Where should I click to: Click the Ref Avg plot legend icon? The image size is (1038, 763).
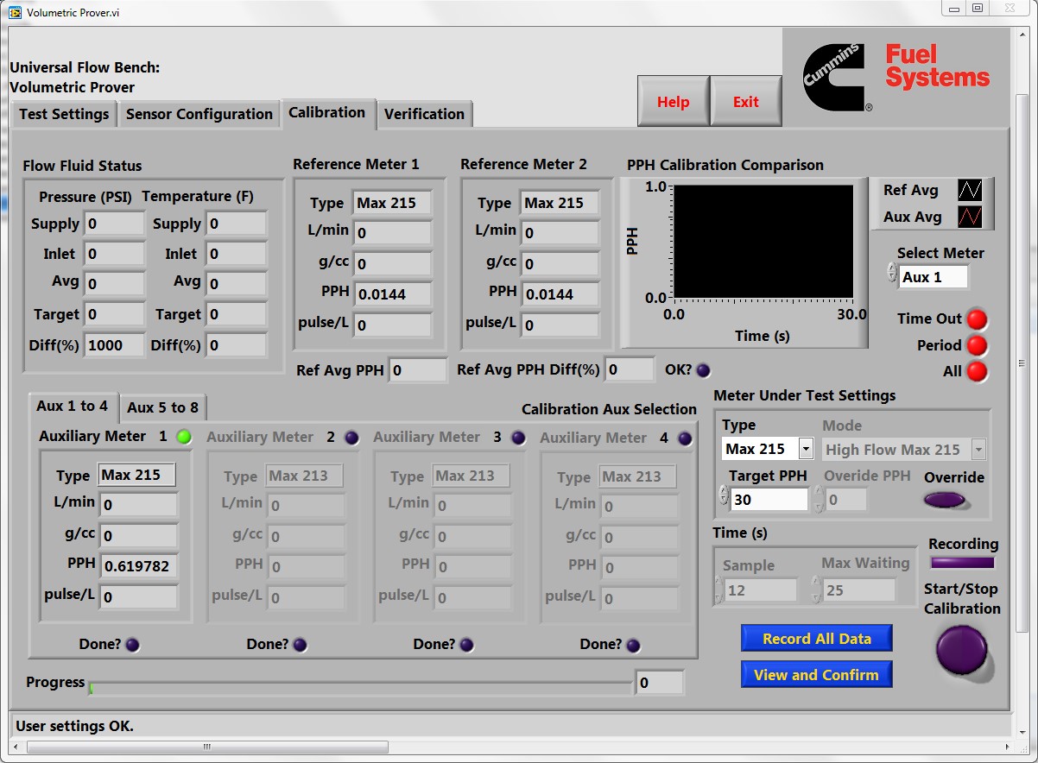tap(970, 191)
